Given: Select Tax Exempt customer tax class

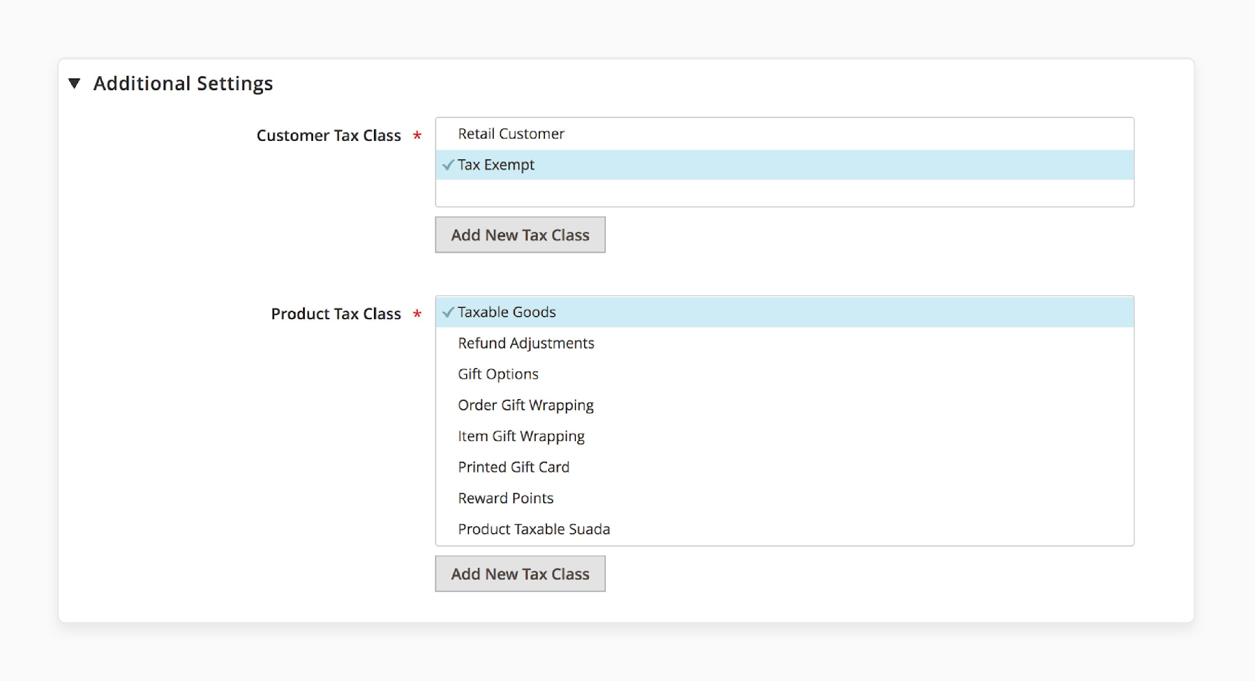Looking at the screenshot, I should pyautogui.click(x=784, y=164).
